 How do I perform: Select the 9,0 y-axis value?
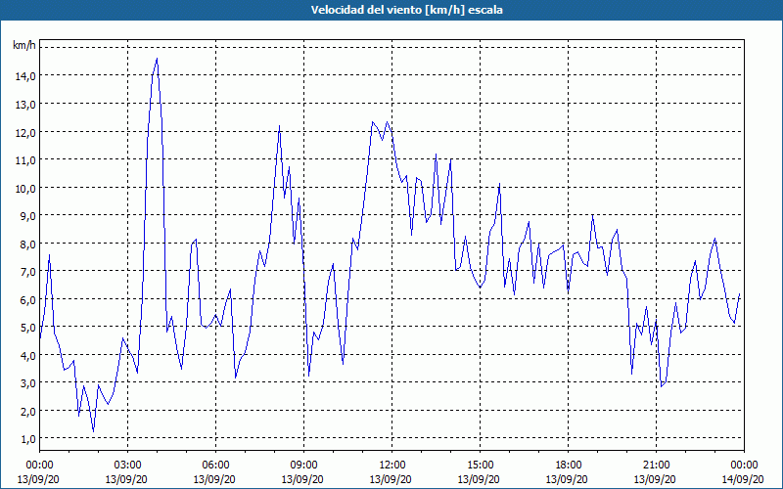(27, 215)
